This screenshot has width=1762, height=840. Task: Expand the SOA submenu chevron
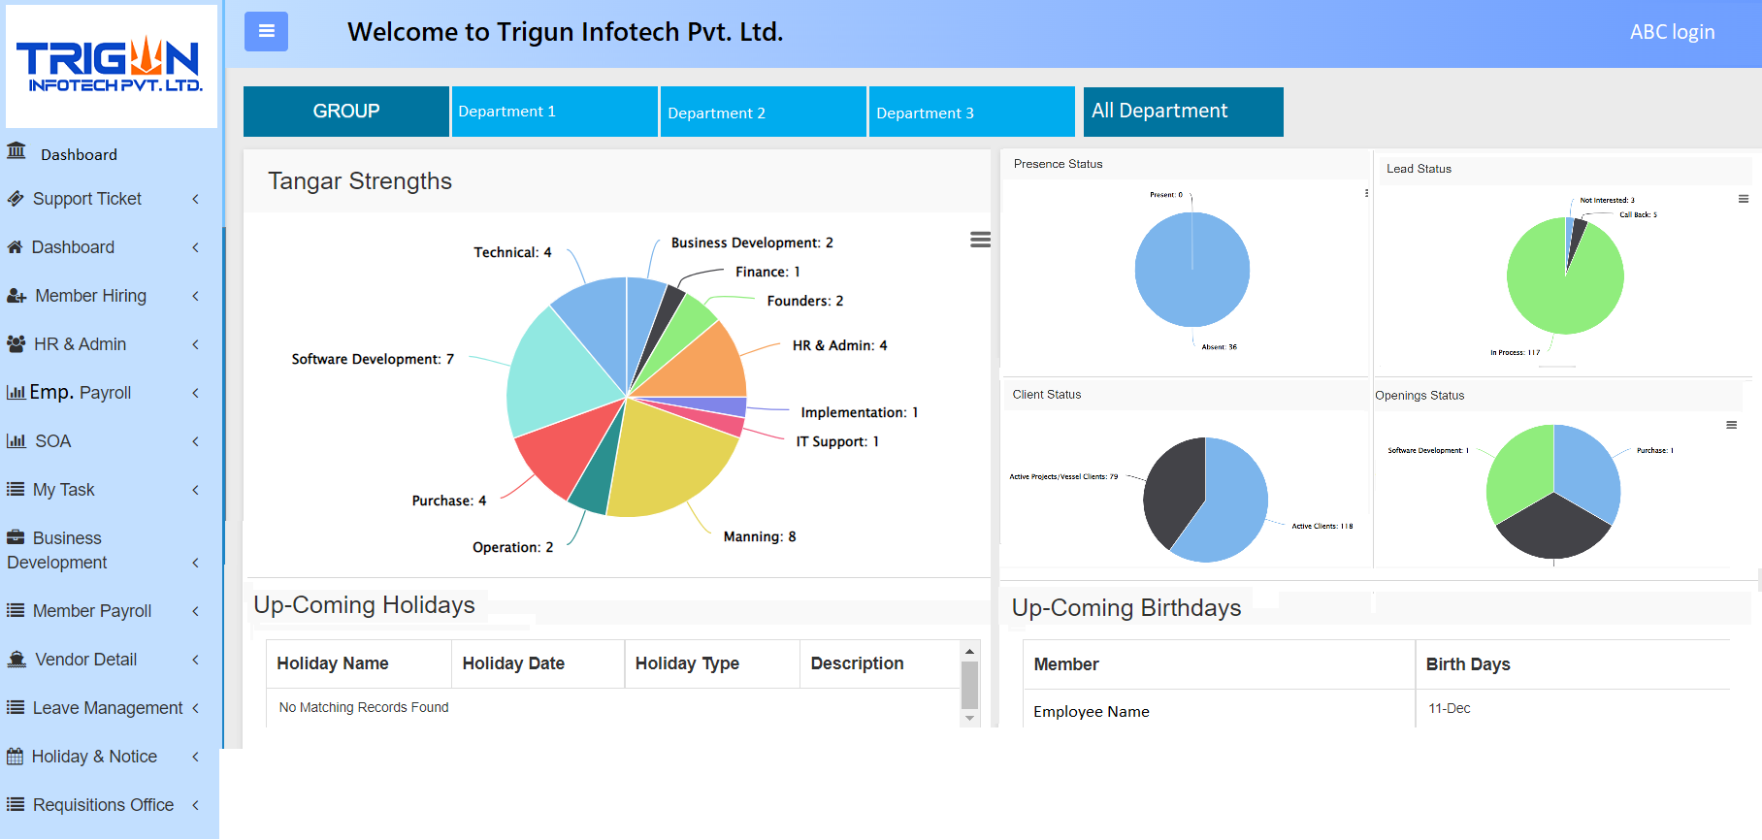pos(195,441)
